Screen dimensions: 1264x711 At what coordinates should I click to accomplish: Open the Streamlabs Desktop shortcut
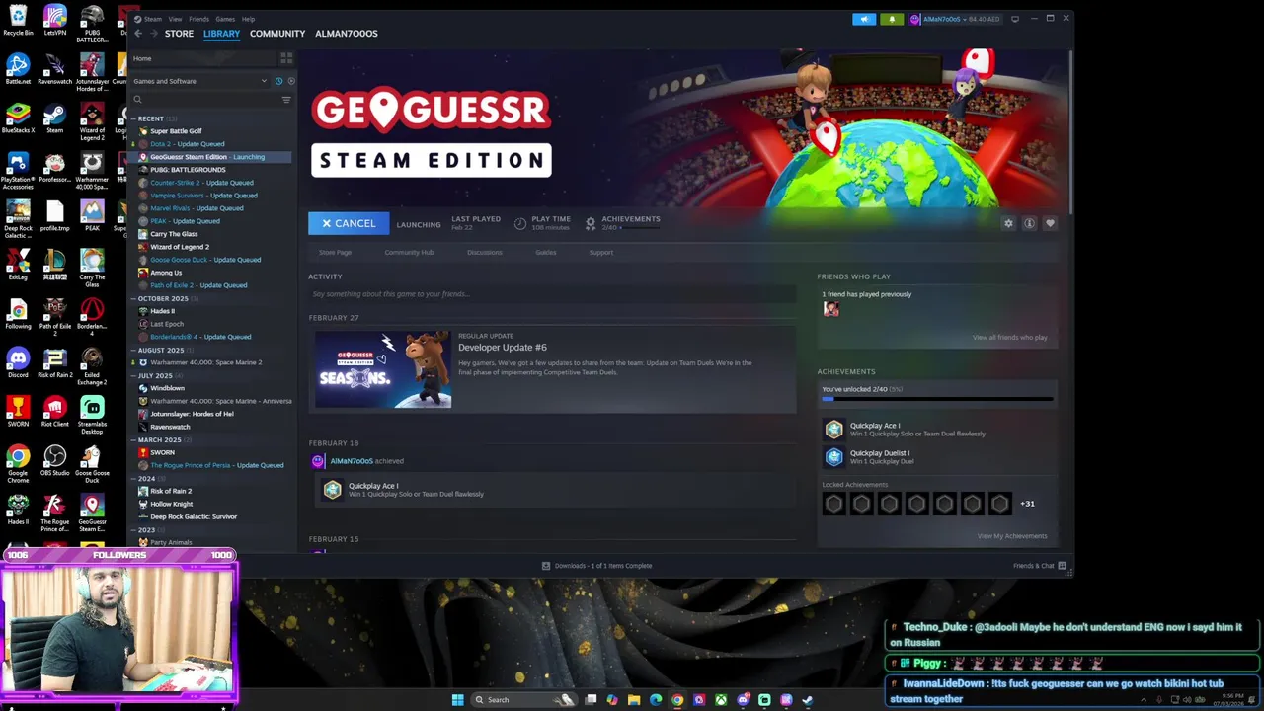tap(92, 414)
